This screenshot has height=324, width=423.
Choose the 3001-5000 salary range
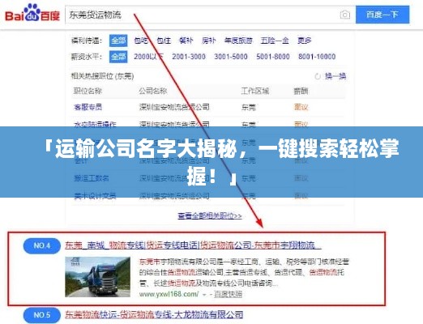[x=231, y=57]
